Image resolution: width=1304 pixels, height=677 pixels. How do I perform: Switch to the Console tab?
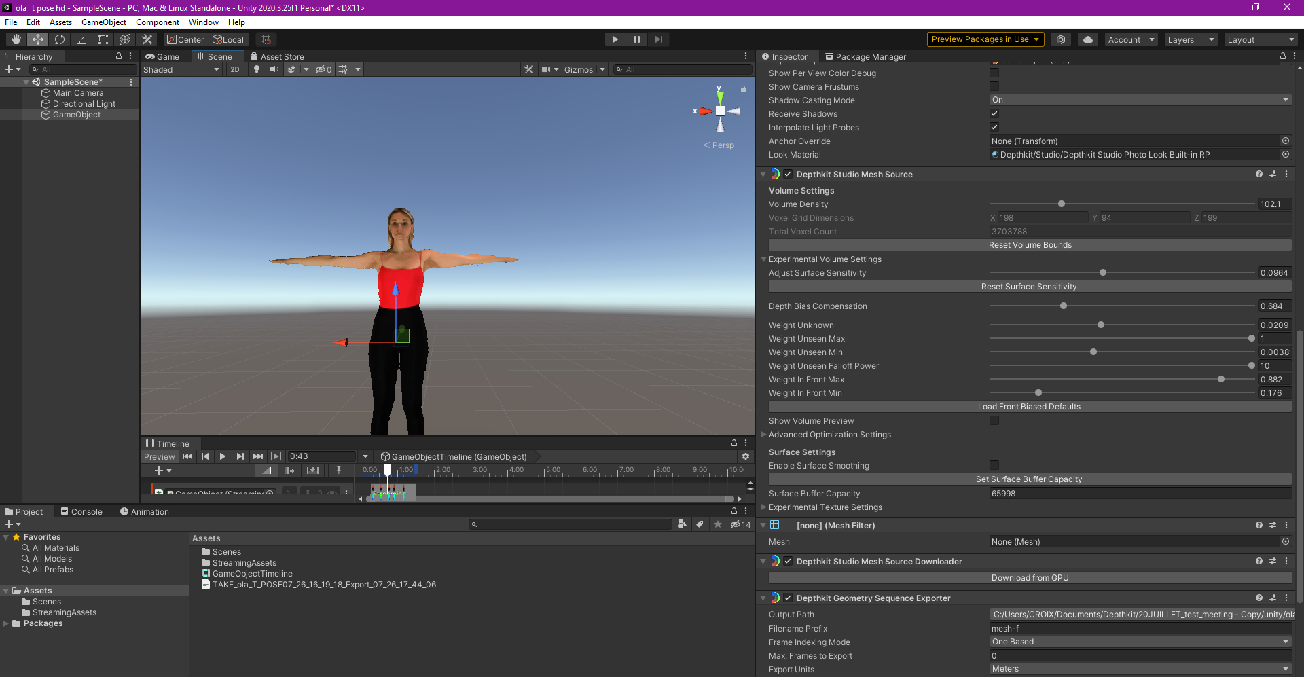(x=81, y=511)
